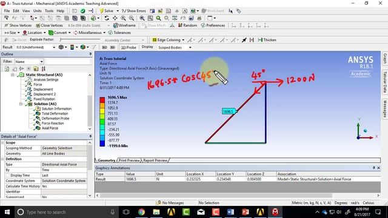Collapse the Solution (A6) node
This screenshot has width=388, height=218.
pyautogui.click(x=21, y=104)
